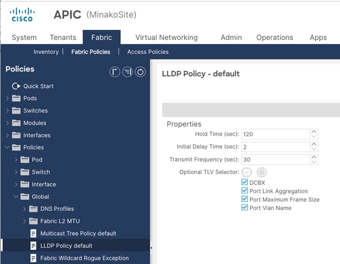
Task: Click the DNS Profiles folder icon
Action: 33,209
